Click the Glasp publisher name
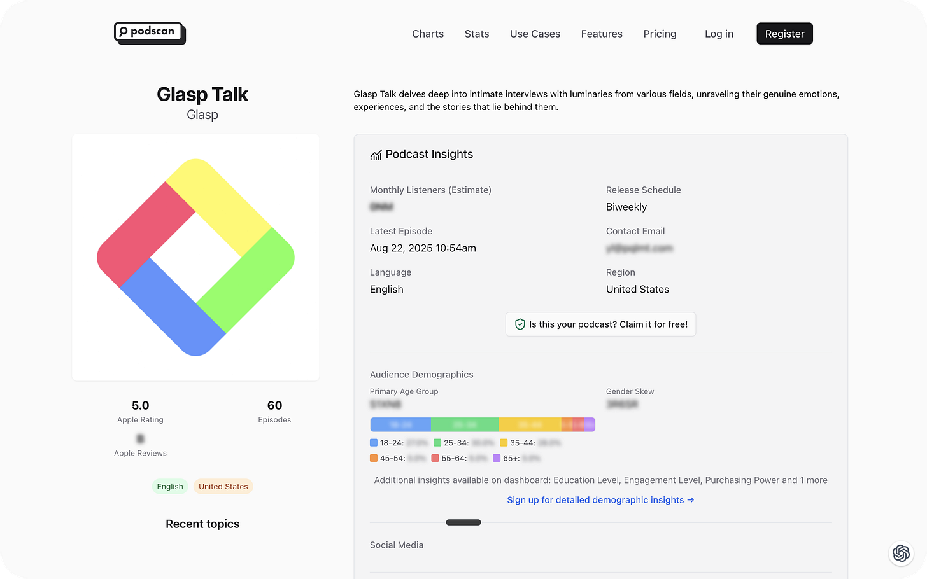 (202, 115)
